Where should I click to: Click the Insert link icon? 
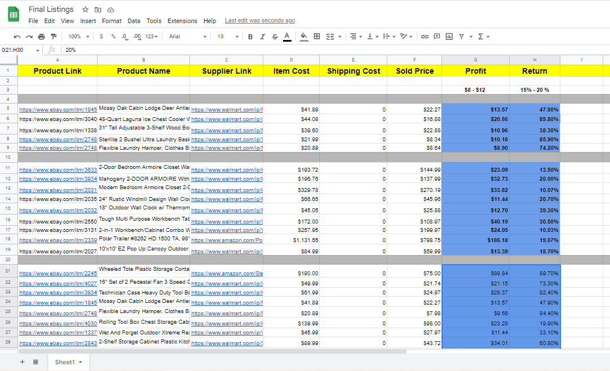coord(425,37)
